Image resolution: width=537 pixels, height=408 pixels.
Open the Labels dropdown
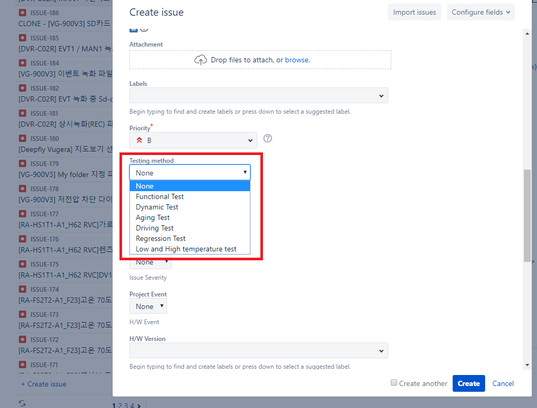click(x=258, y=95)
